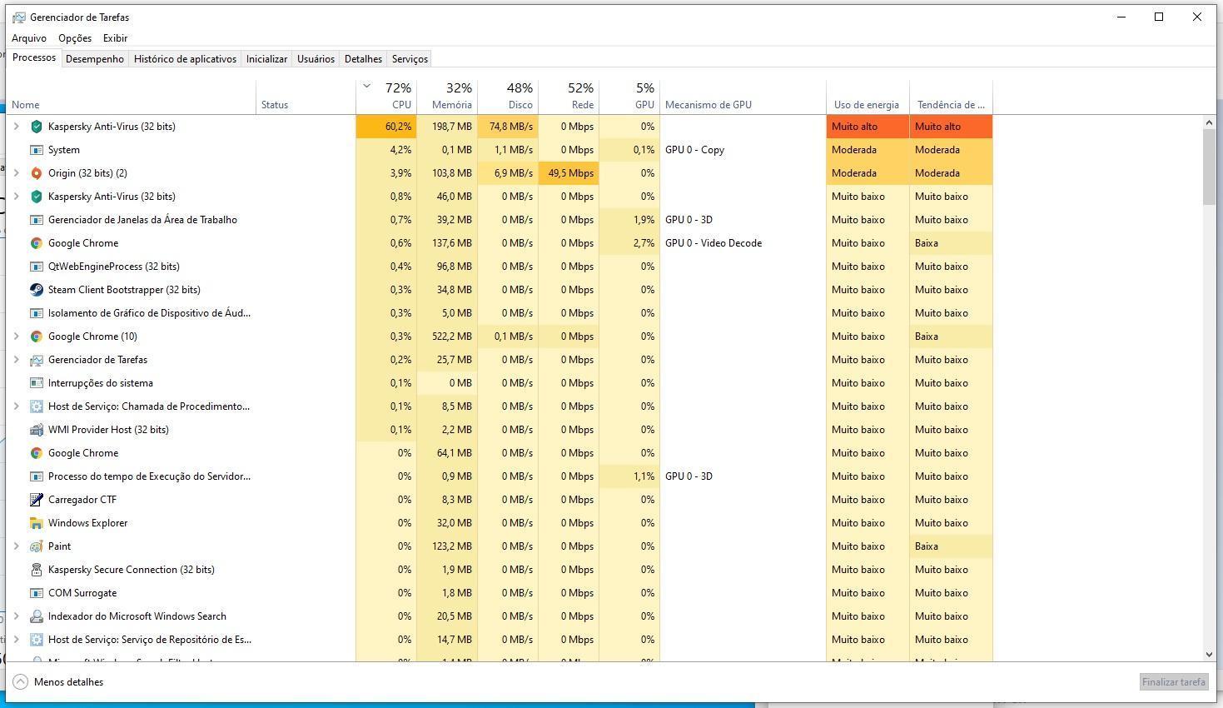This screenshot has height=708, width=1223.
Task: Expand the Paint process
Action: click(16, 546)
